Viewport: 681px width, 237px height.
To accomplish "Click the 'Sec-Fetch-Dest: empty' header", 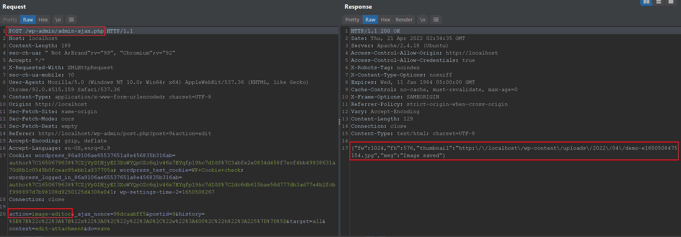I will [43, 126].
